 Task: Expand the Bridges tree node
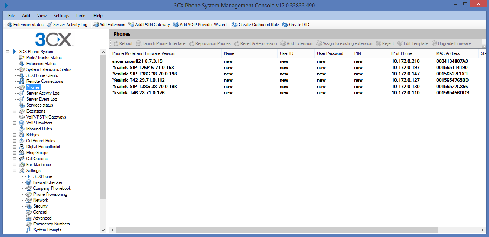(x=15, y=135)
